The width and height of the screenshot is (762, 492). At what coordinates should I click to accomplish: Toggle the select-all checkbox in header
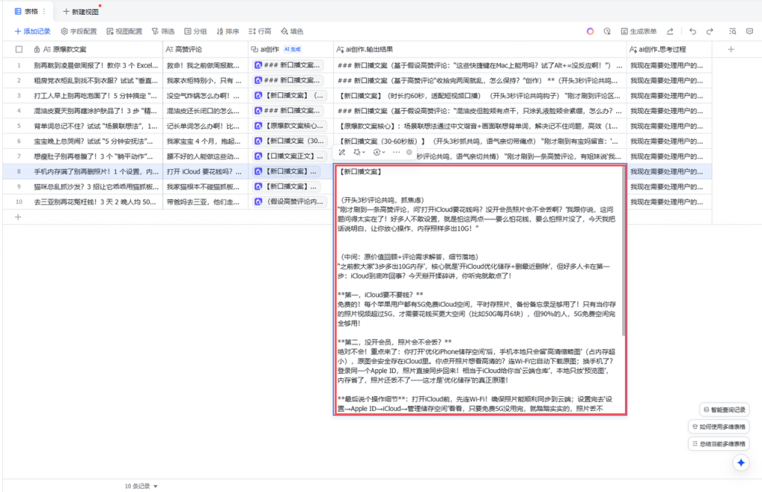click(19, 49)
